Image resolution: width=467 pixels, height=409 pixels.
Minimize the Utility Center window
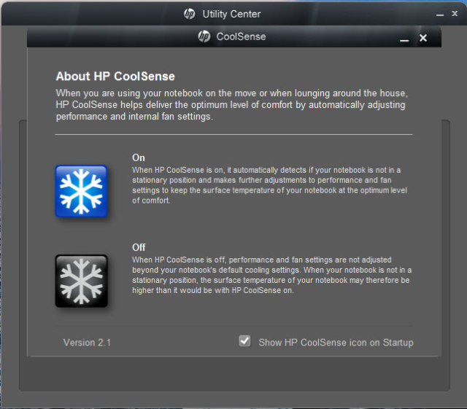point(439,15)
